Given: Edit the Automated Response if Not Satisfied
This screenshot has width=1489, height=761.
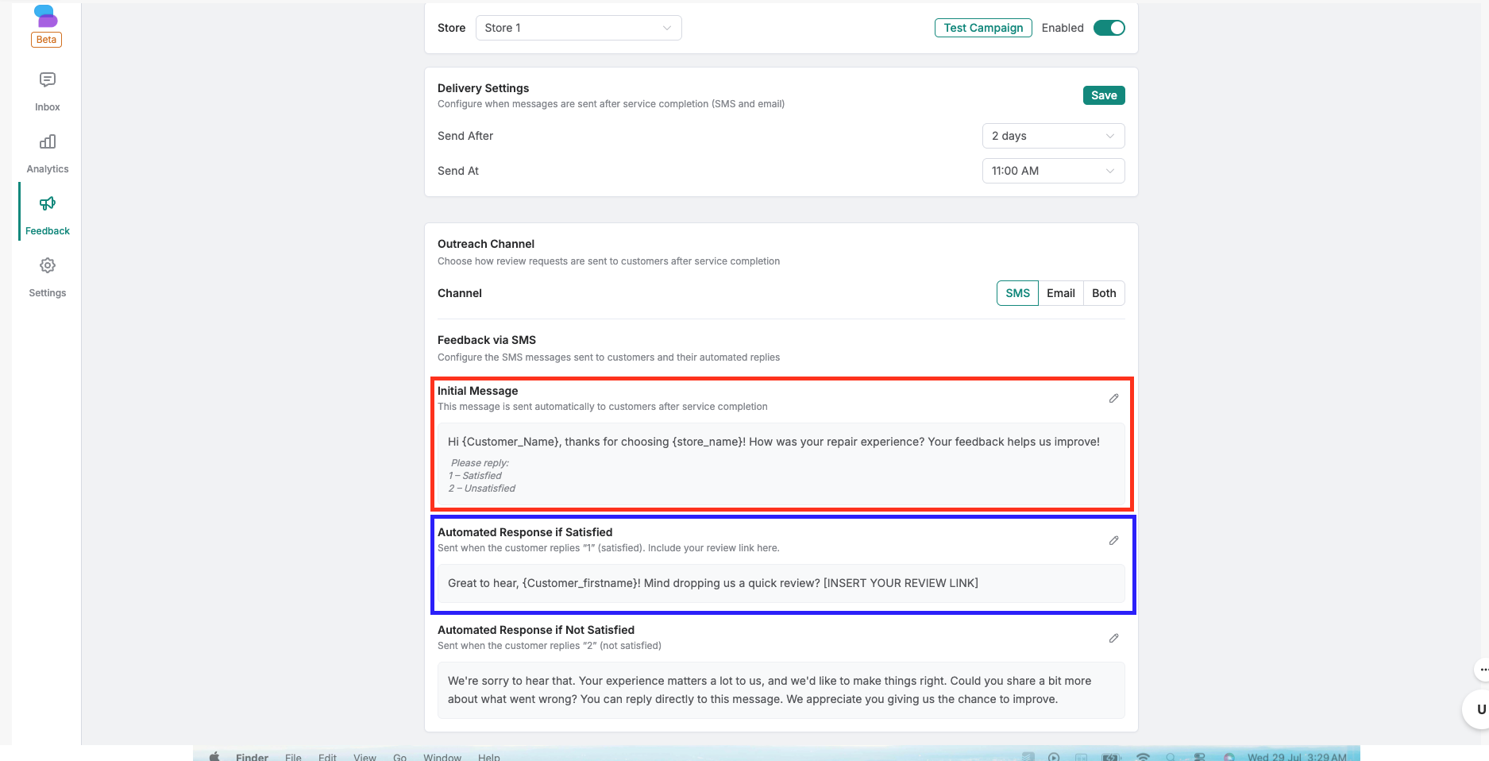Looking at the screenshot, I should [1113, 639].
